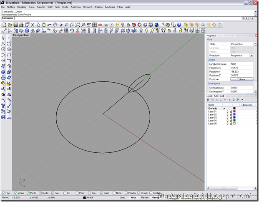Screen dimensions: 259x202
Task: Save the model with the floppy icon
Action: [x=15, y=25]
